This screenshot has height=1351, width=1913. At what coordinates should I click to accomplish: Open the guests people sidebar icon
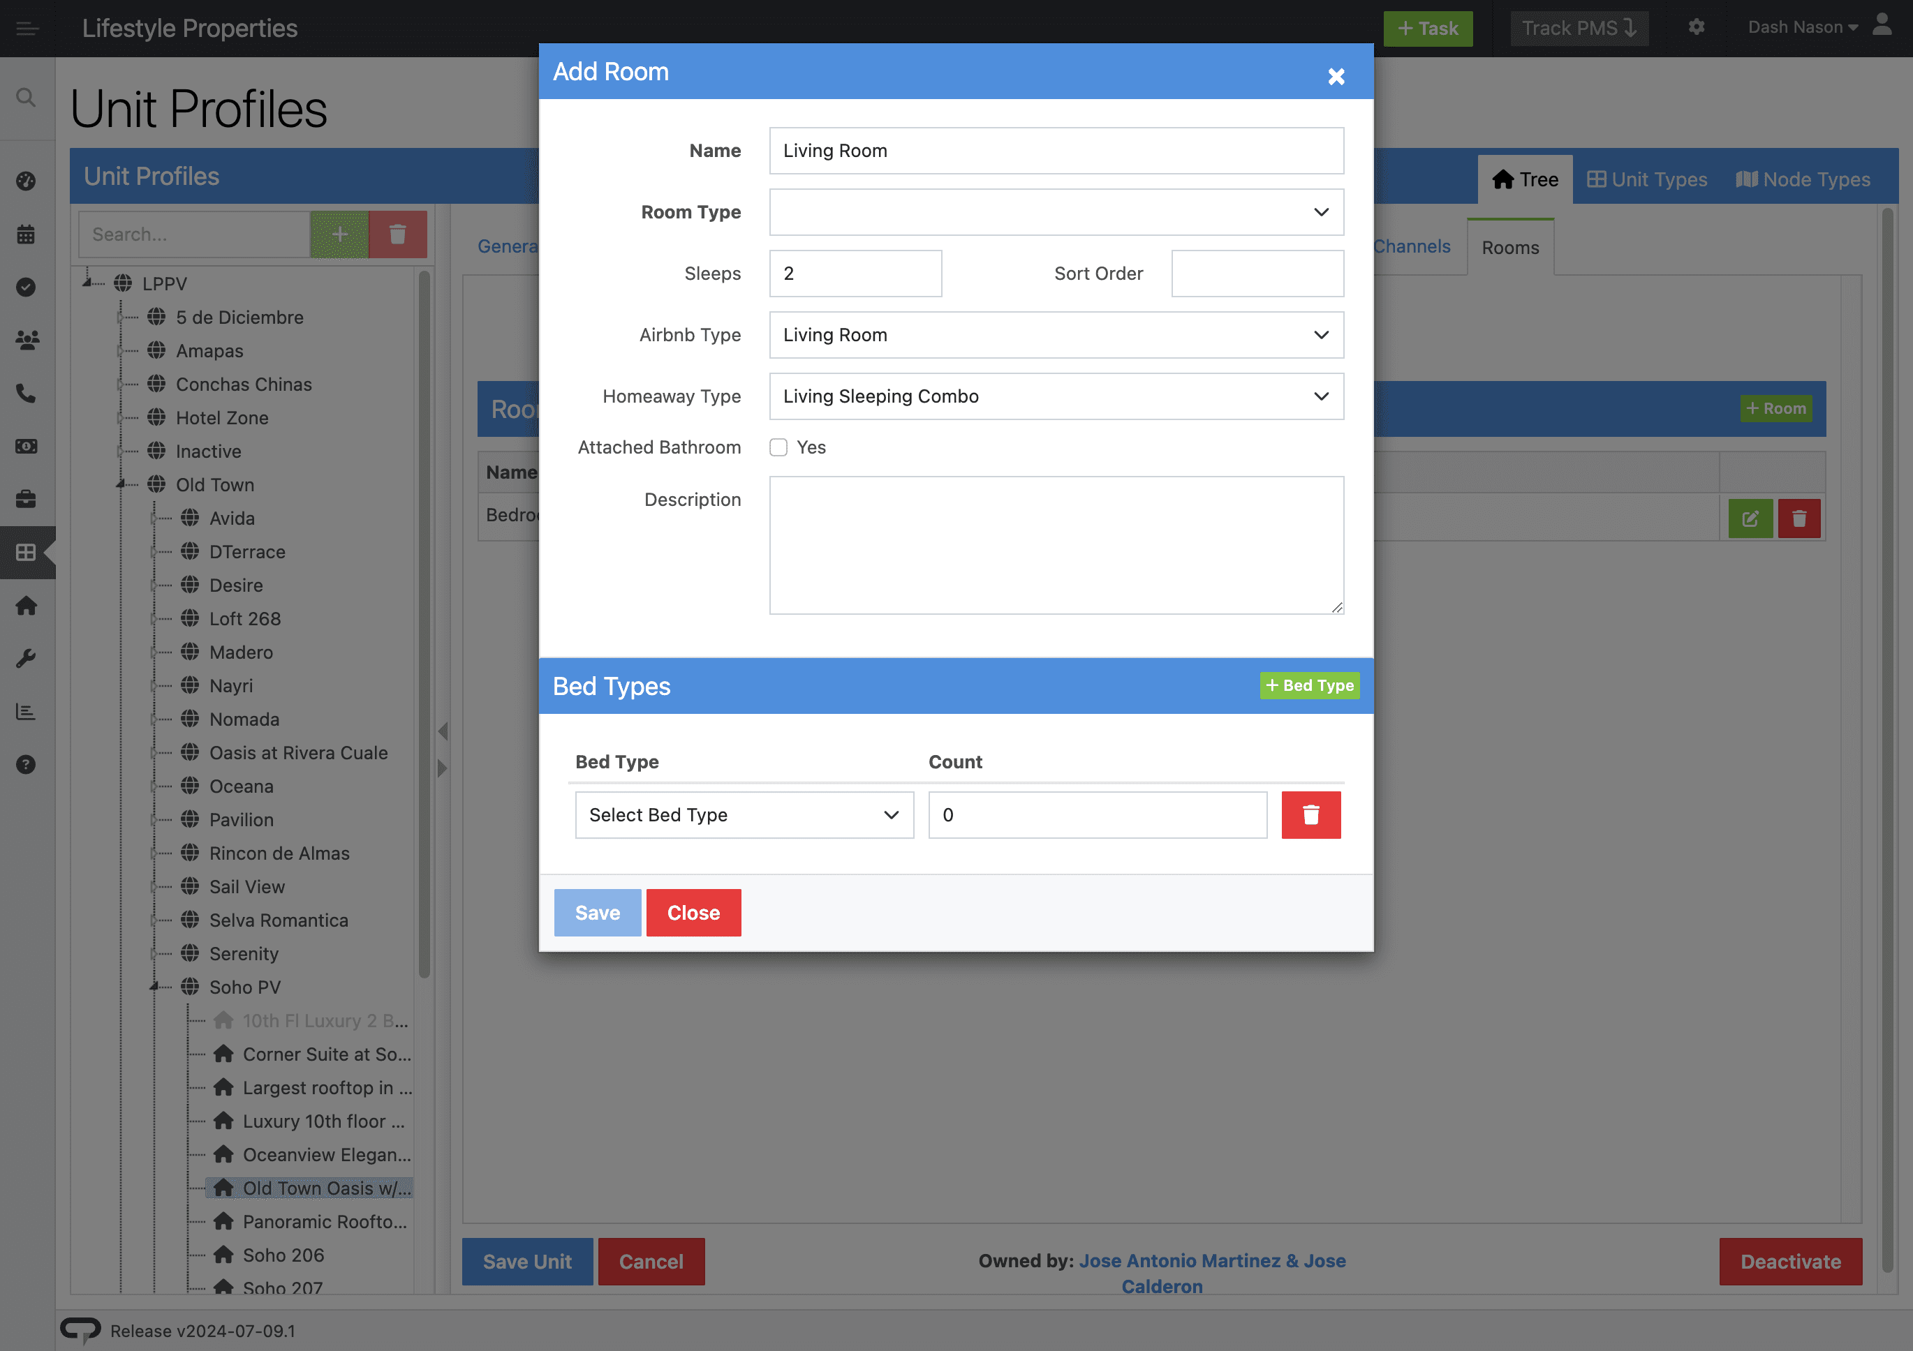26,340
